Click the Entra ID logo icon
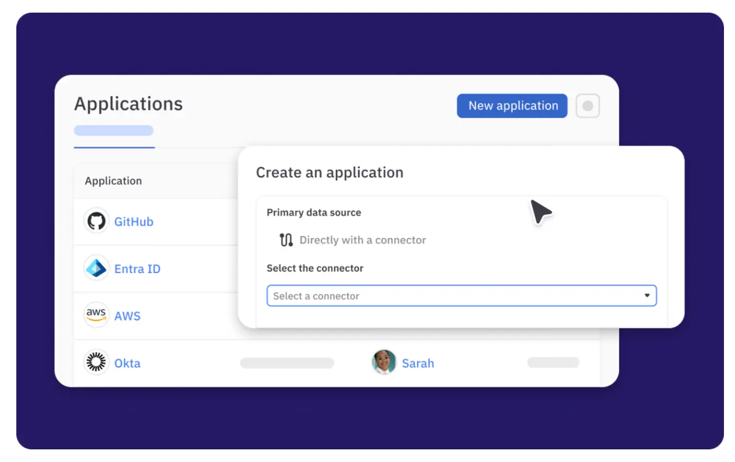This screenshot has width=735, height=462. 96,268
